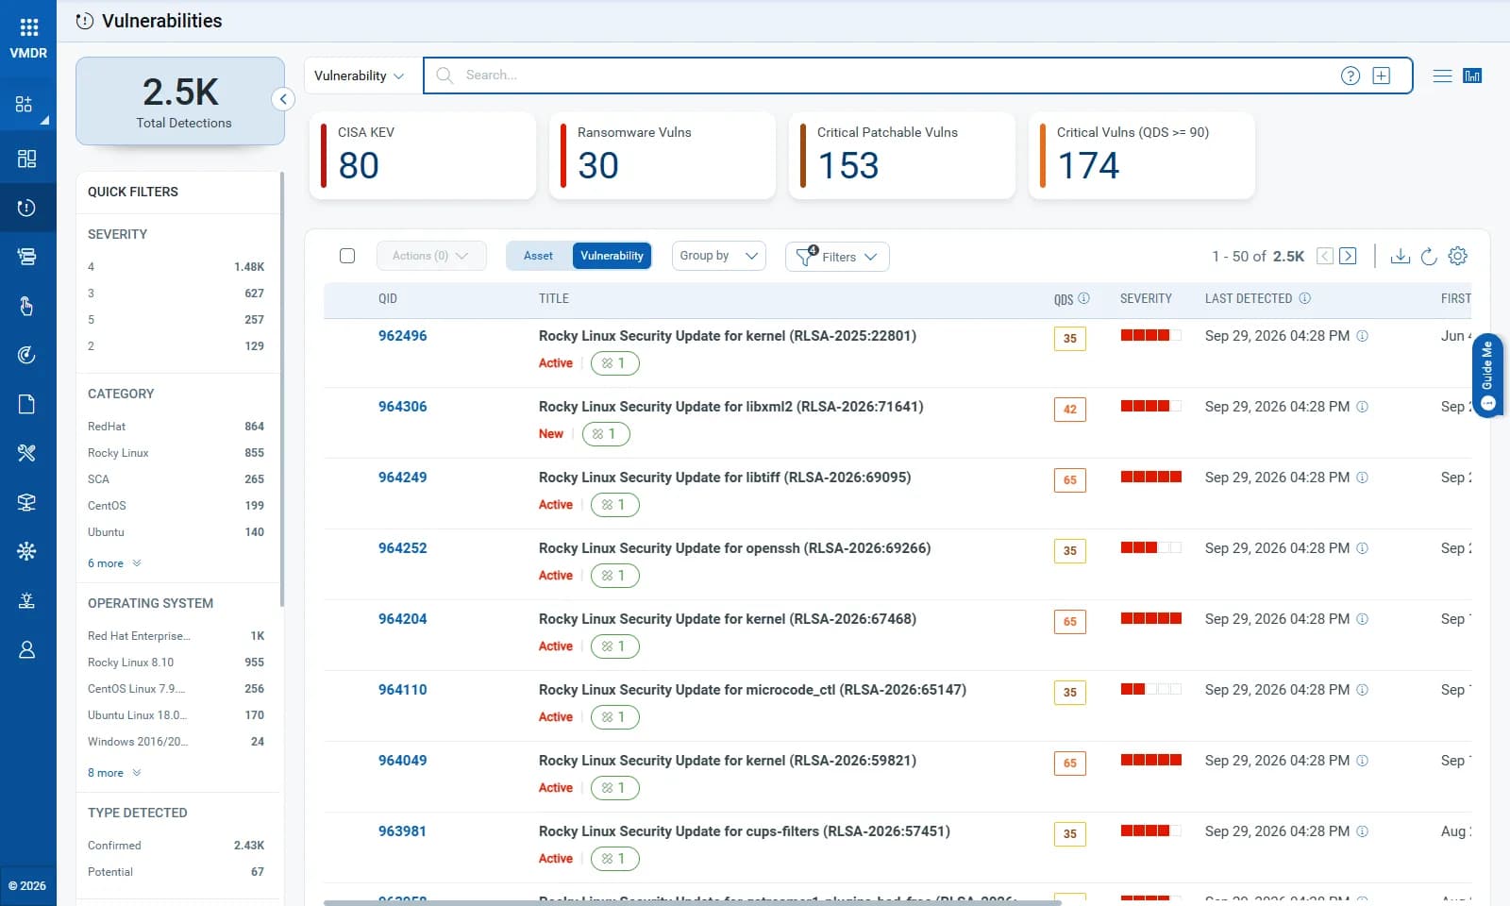Open the Filters dropdown
1510x906 pixels.
pos(837,257)
